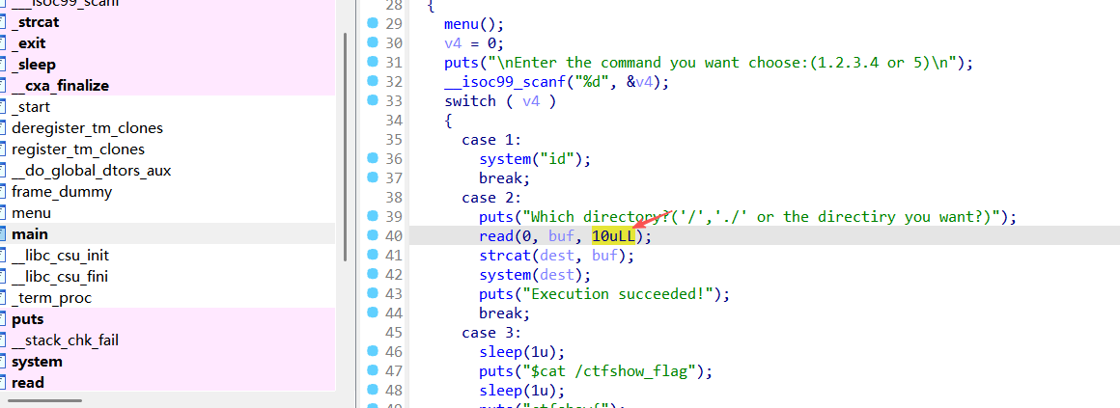Click the breakpoint marker beside line 36
This screenshot has height=408, width=1120.
[373, 158]
